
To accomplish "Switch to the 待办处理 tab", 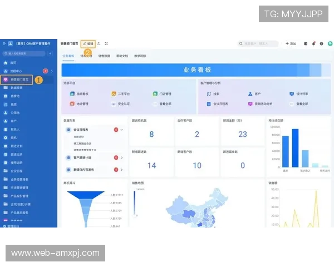I will 86,56.
